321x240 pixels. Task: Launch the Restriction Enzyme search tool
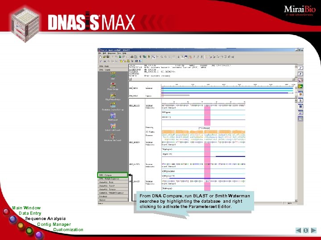point(113,107)
